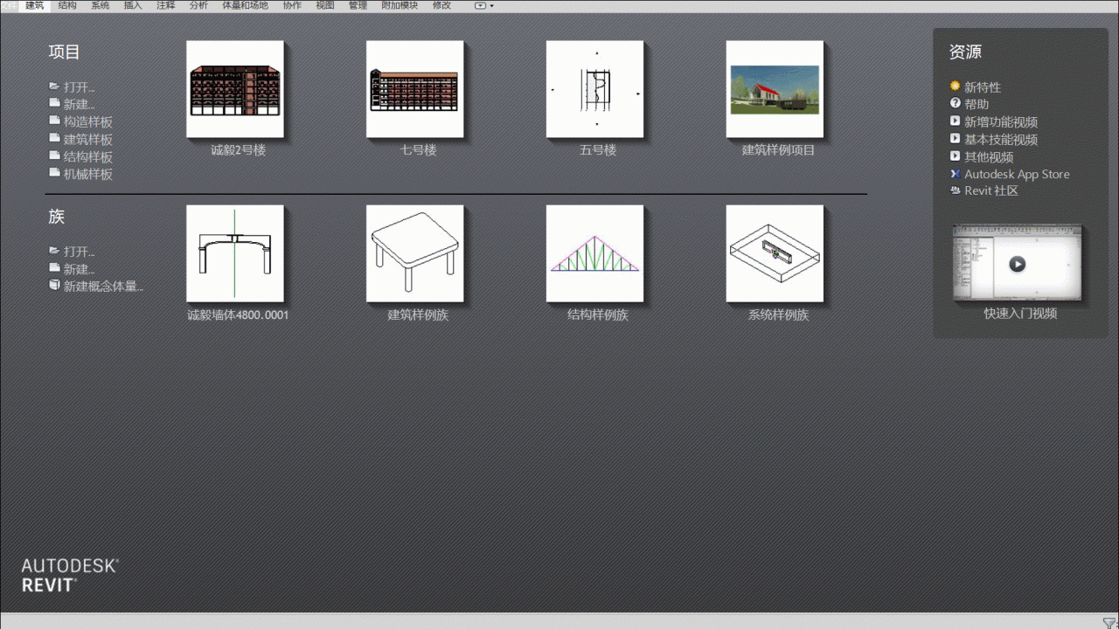Open the 诚毅2号楼 project thumbnail

point(235,89)
